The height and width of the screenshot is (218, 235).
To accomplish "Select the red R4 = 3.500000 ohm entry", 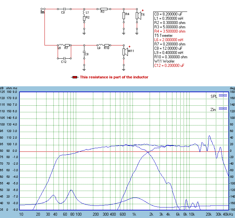I will click(x=170, y=31).
